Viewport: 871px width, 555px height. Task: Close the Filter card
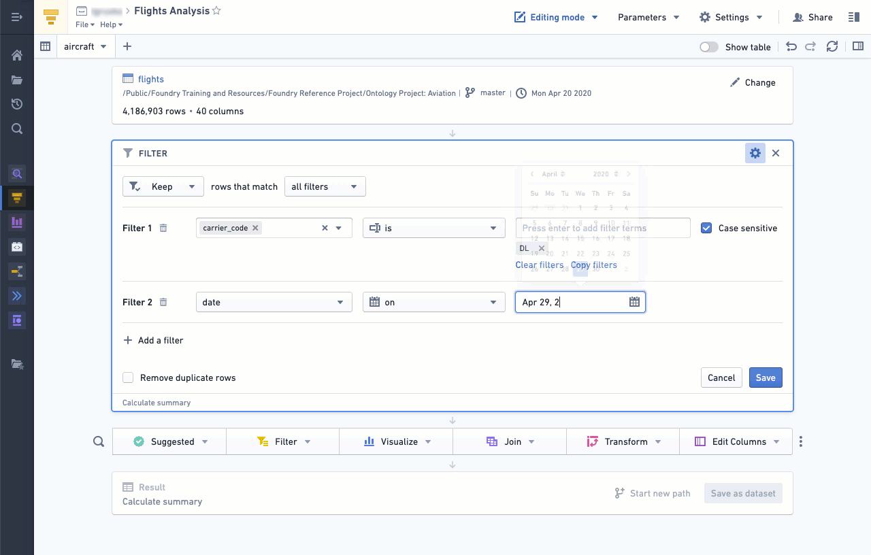[776, 153]
